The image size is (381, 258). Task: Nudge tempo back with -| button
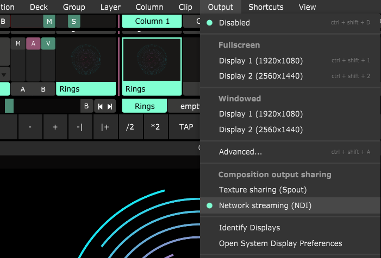coord(80,127)
